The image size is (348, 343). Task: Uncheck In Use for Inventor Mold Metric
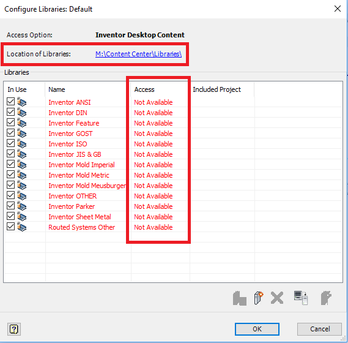tap(10, 175)
